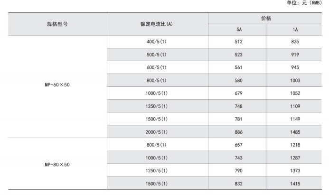Select the 5A price sub-header

[x=238, y=29]
